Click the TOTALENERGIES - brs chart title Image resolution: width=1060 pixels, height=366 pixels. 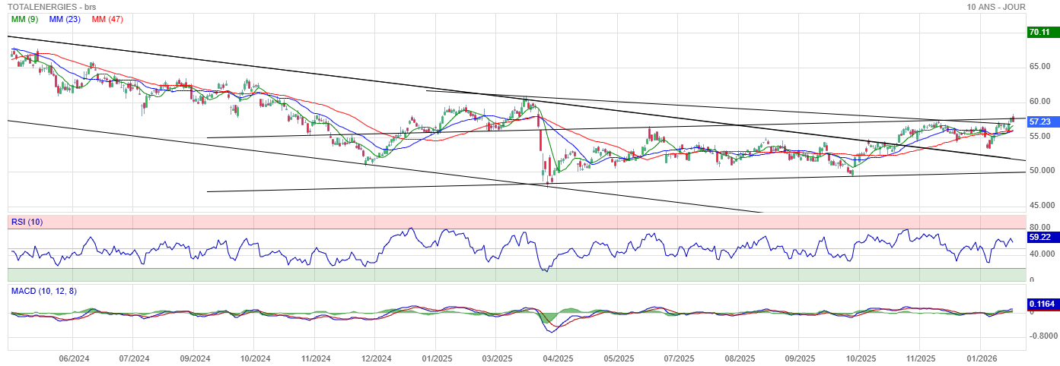(x=52, y=7)
